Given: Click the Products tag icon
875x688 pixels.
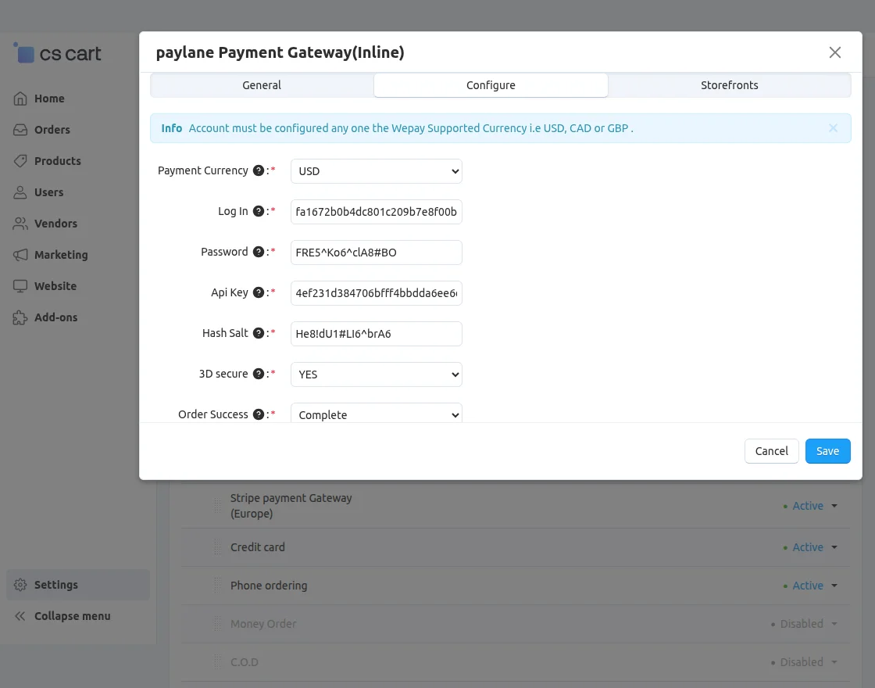Looking at the screenshot, I should pos(20,161).
